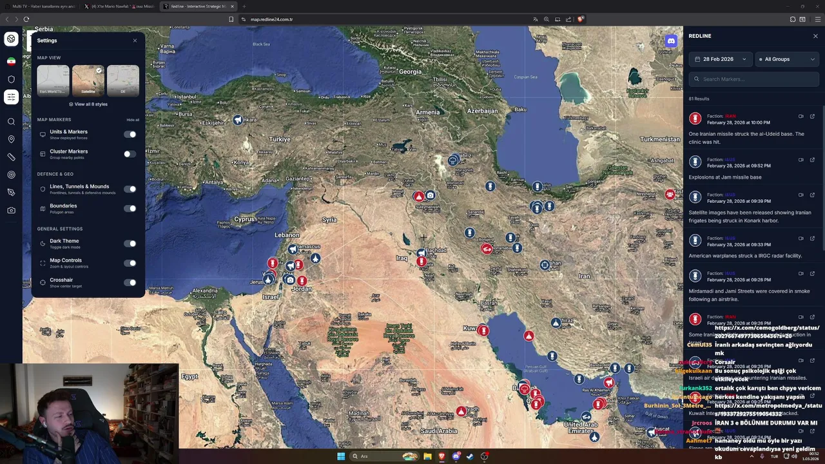Open external link for al-Udeid base entry
825x464 pixels.
pos(812,117)
